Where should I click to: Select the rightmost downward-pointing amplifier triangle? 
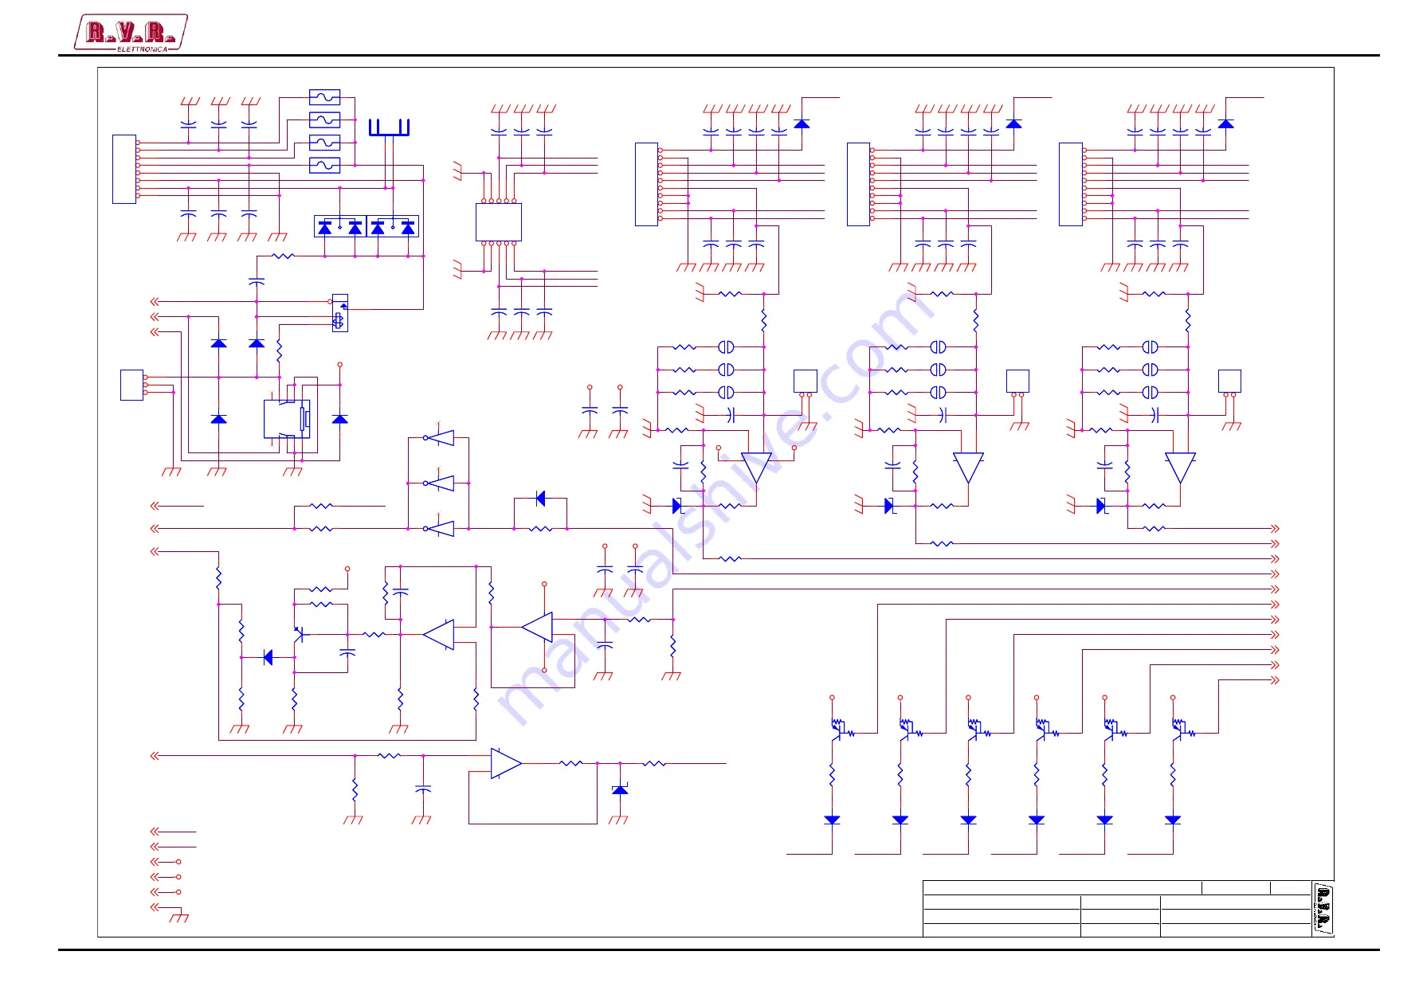point(1180,468)
